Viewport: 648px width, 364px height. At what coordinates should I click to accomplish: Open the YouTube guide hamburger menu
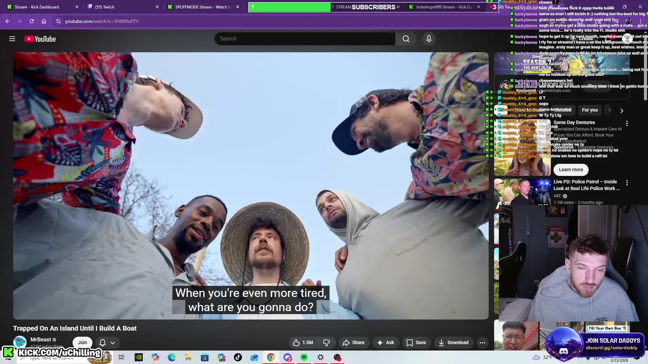click(x=12, y=39)
